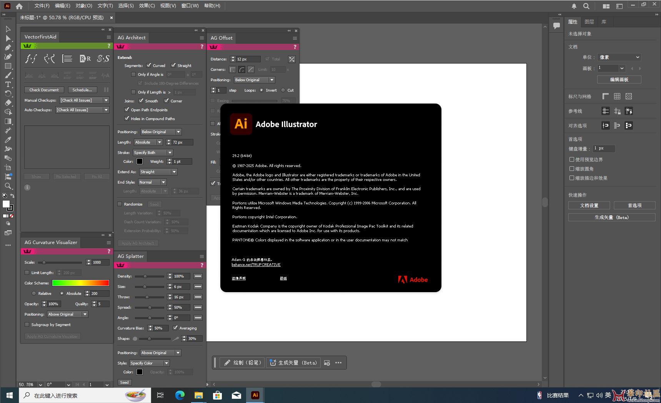Image resolution: width=661 pixels, height=403 pixels.
Task: Click the VectorFirstAid info icon
Action: click(x=27, y=187)
